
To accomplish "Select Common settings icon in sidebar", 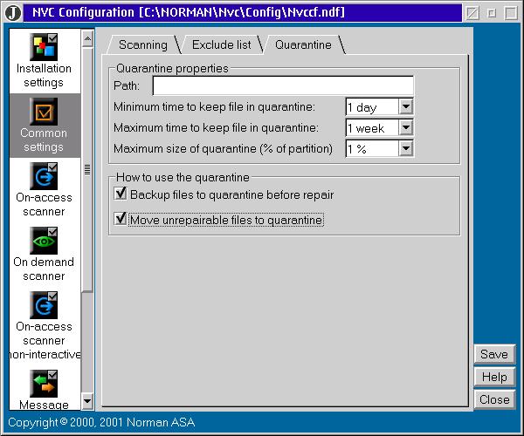I will click(44, 112).
